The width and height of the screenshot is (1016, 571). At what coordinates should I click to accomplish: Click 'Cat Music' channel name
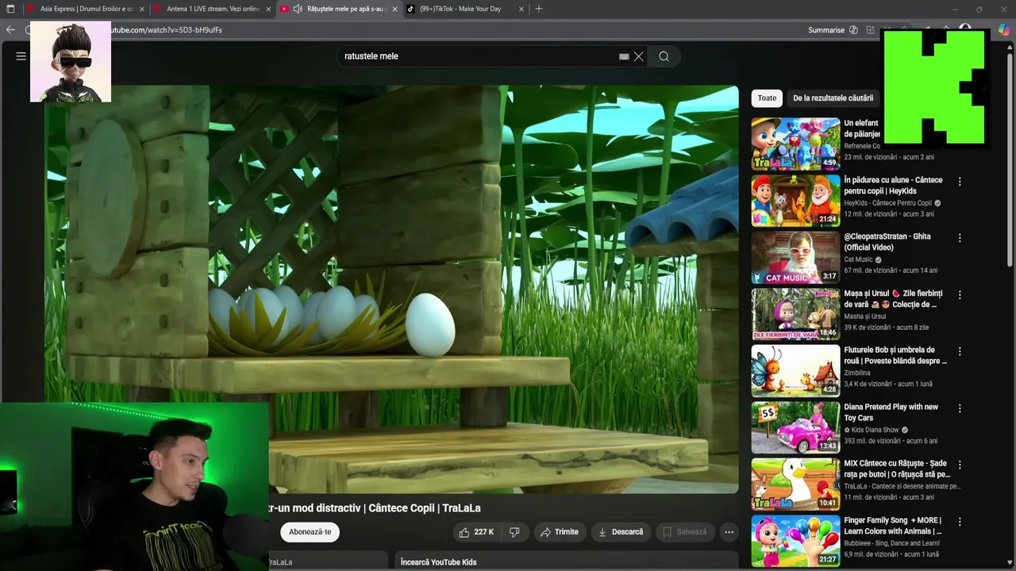[x=858, y=259]
